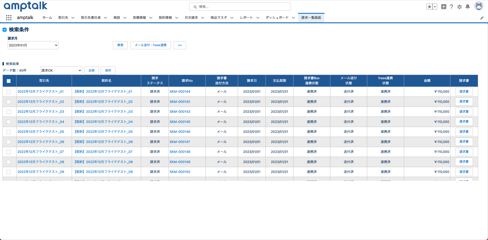488x240 pixels.
Task: Toggle the select-all header checkbox
Action: (9, 81)
